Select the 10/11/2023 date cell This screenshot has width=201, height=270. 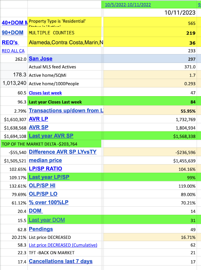(150, 12)
